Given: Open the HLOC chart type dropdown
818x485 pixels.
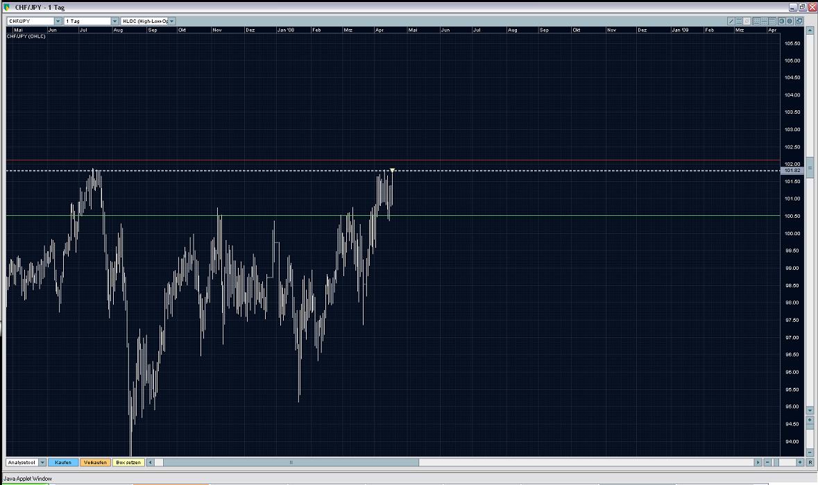Looking at the screenshot, I should pos(171,21).
